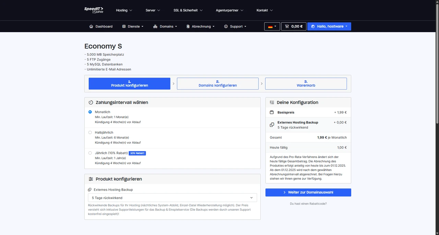This screenshot has width=439, height=235.
Task: Click Weiter zur Domainauswahl button
Action: pyautogui.click(x=308, y=192)
